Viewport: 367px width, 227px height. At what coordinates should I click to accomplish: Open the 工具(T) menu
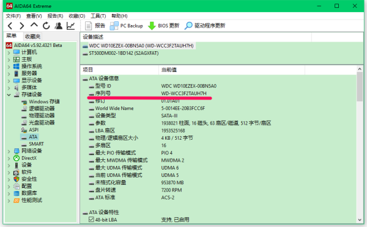coord(98,16)
